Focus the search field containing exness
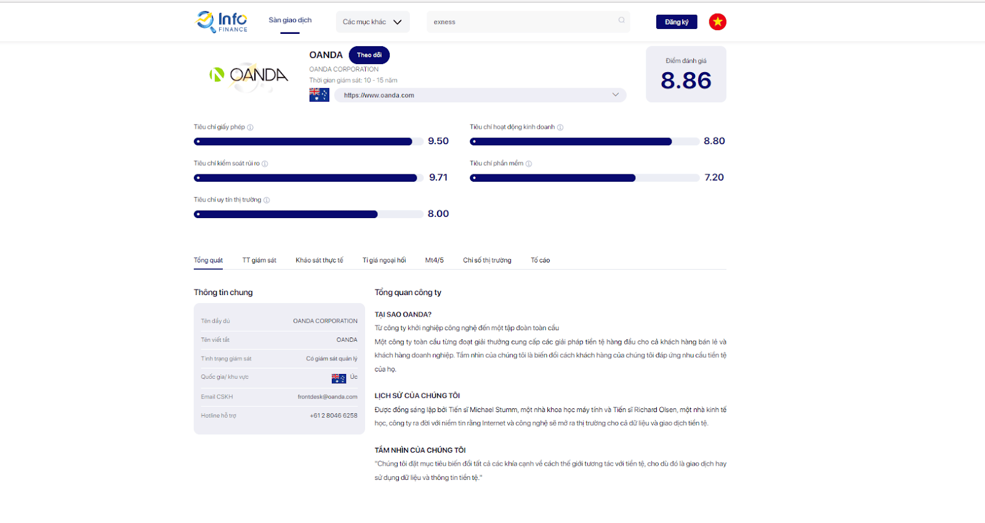985x523 pixels. pyautogui.click(x=528, y=22)
